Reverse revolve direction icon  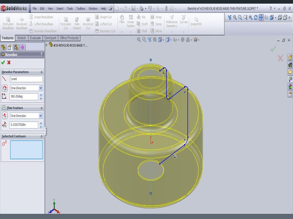pyautogui.click(x=5, y=88)
